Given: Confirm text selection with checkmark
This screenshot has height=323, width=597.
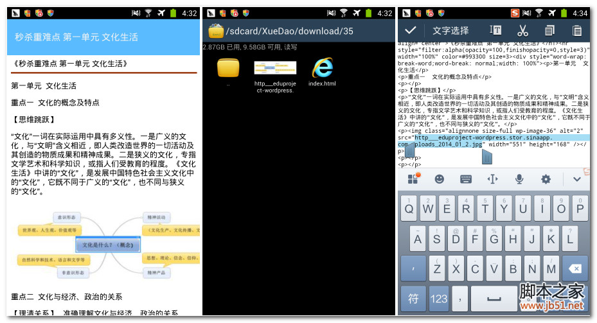Looking at the screenshot, I should [411, 30].
